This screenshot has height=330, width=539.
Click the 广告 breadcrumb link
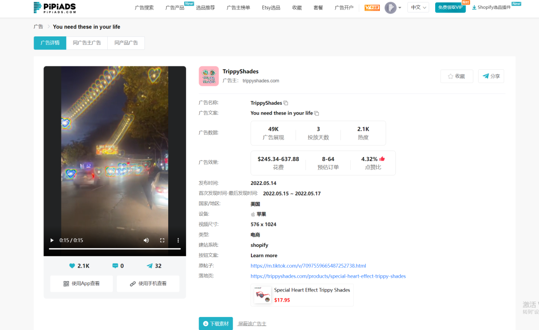click(x=38, y=27)
